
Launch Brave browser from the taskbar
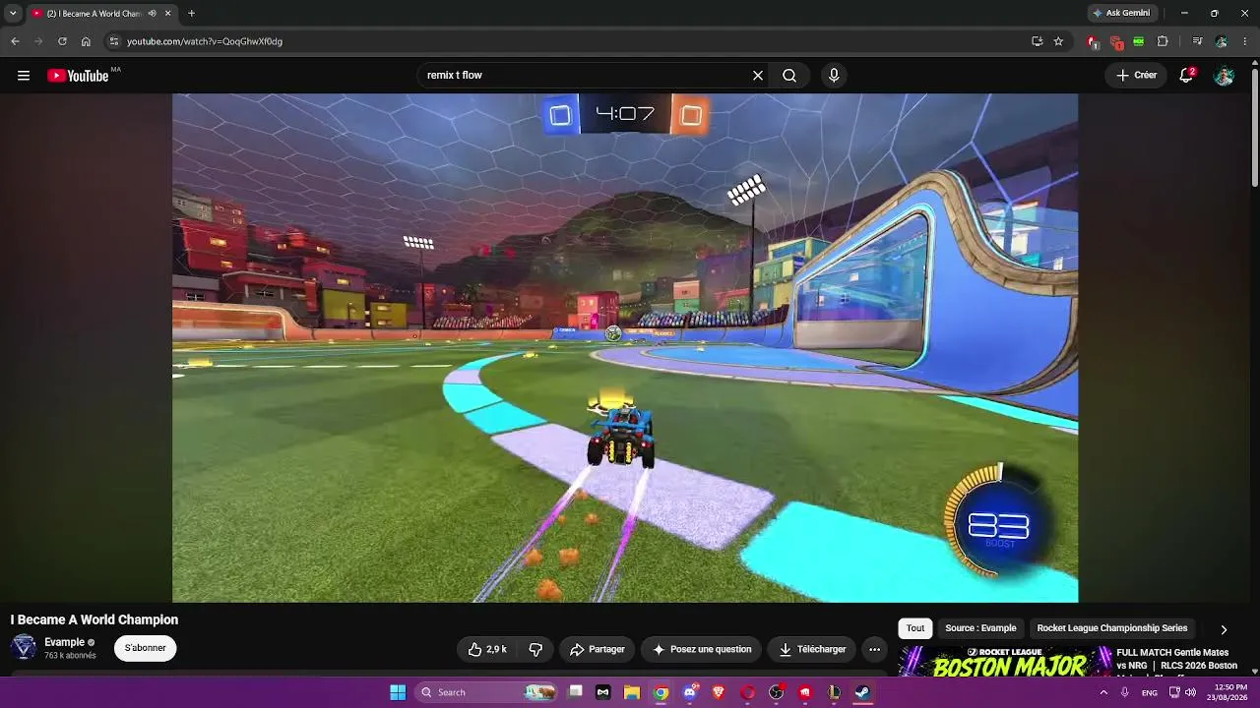[x=719, y=692]
